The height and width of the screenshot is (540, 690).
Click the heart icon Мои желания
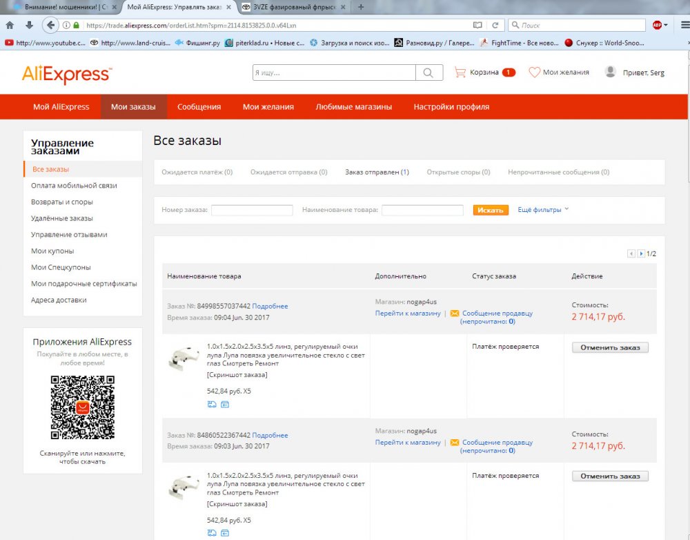(x=534, y=73)
